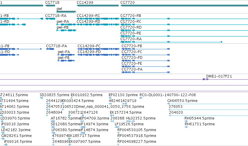This screenshot has height=146, width=248.
Task: Select EST GH06550.5prime
Action: [182, 101]
